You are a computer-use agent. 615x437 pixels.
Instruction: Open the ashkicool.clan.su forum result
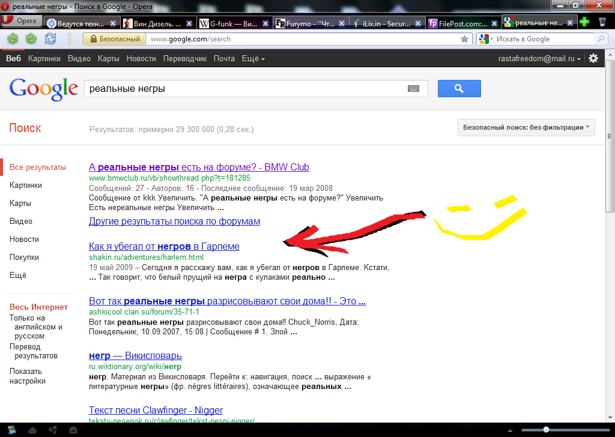227,301
